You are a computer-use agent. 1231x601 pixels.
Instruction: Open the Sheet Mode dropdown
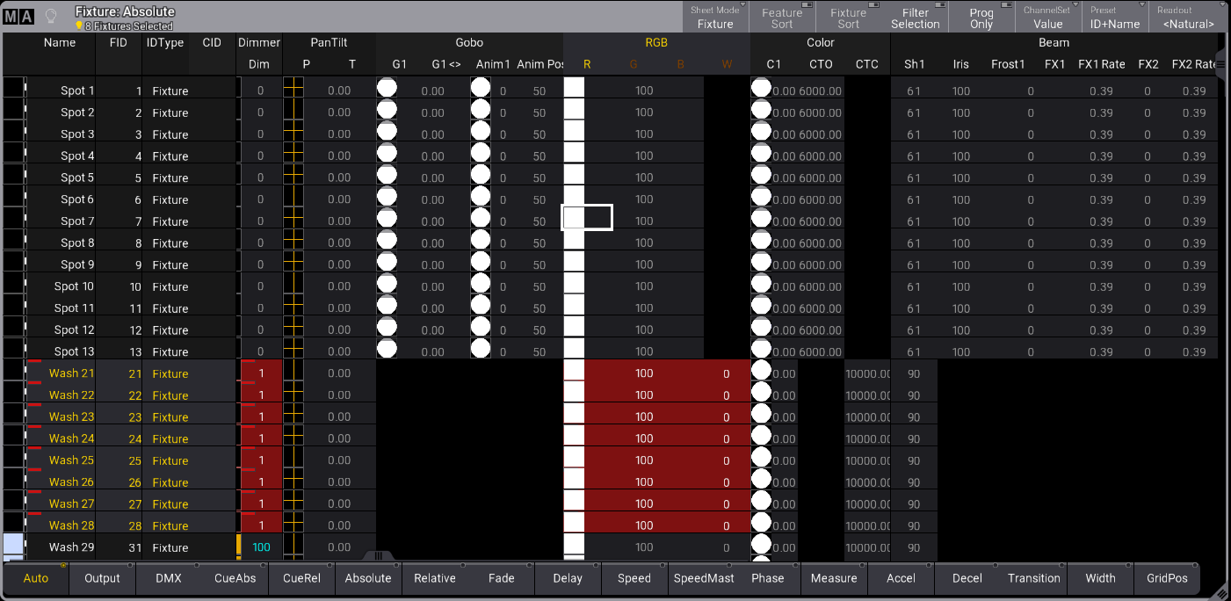tap(715, 18)
